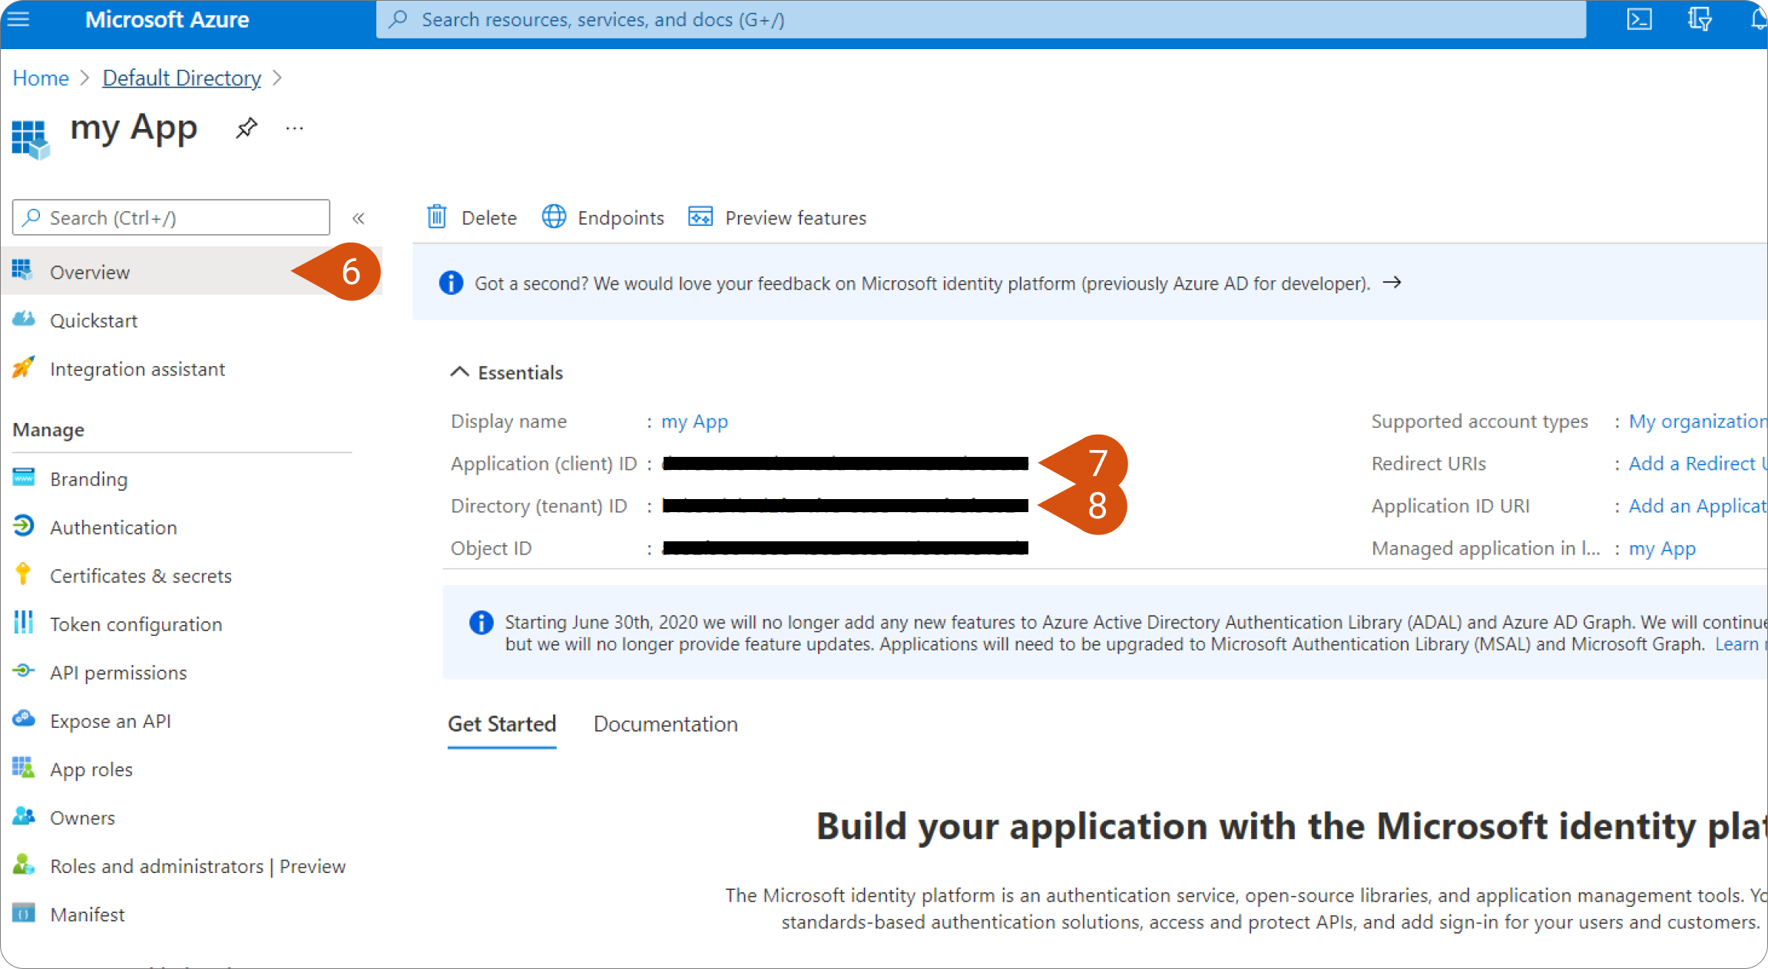Focus the sidebar Search (Ctrl+/) field

(x=171, y=218)
